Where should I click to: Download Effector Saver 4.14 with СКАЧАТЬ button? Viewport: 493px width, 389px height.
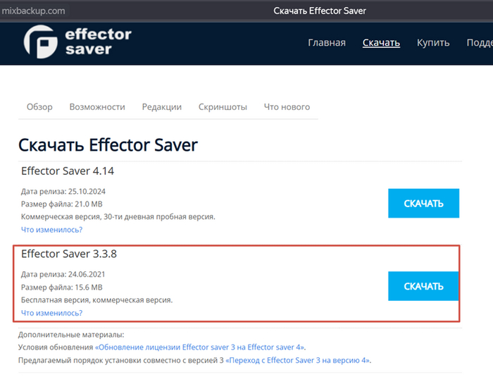tap(423, 204)
